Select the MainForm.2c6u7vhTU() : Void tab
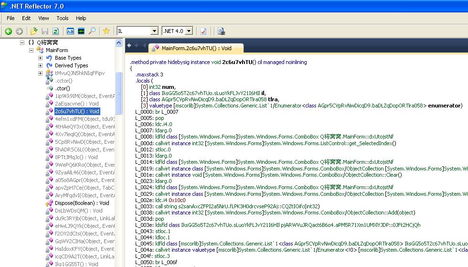 coord(196,48)
